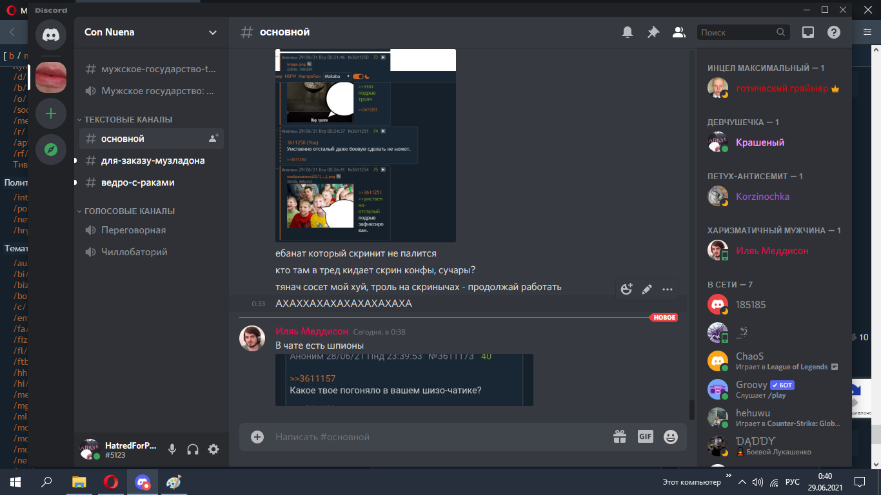Image resolution: width=881 pixels, height=495 pixels.
Task: Open мужское-государство text channel
Action: pos(152,69)
